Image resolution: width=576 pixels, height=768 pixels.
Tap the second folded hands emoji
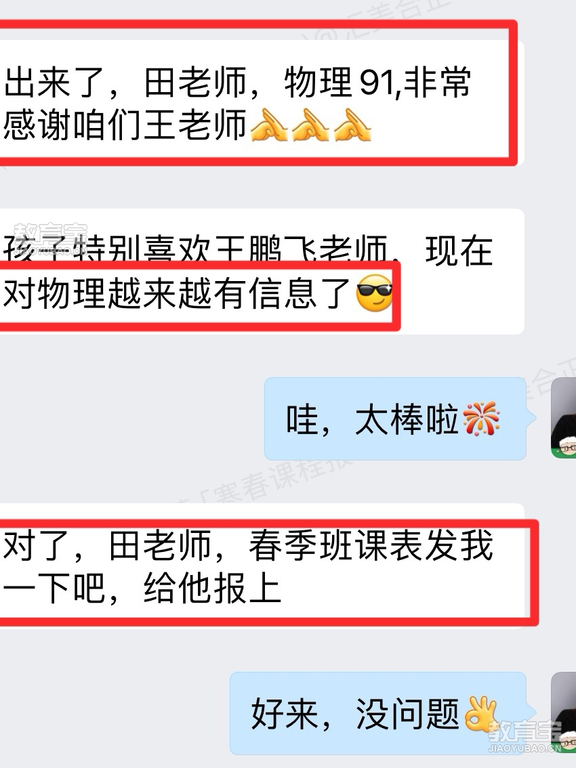click(311, 125)
